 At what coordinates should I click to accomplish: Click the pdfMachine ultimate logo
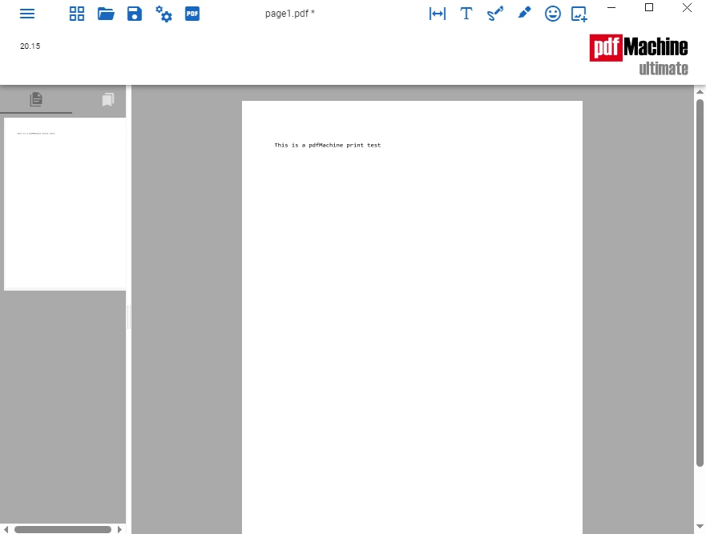[639, 55]
